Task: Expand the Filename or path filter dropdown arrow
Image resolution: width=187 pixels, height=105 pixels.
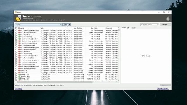Action: pos(158,24)
